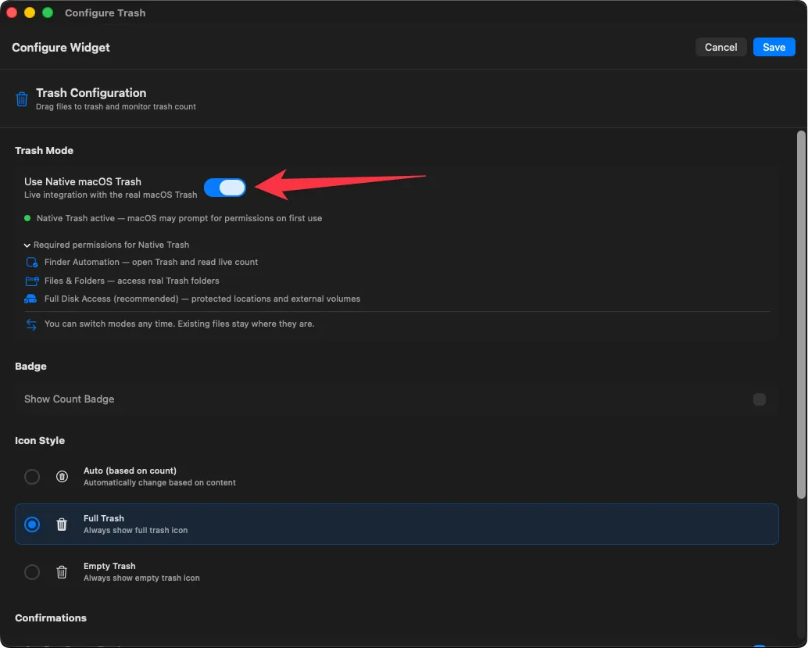The width and height of the screenshot is (808, 648).
Task: Click 'Trash Configuration' title text
Action: click(91, 93)
